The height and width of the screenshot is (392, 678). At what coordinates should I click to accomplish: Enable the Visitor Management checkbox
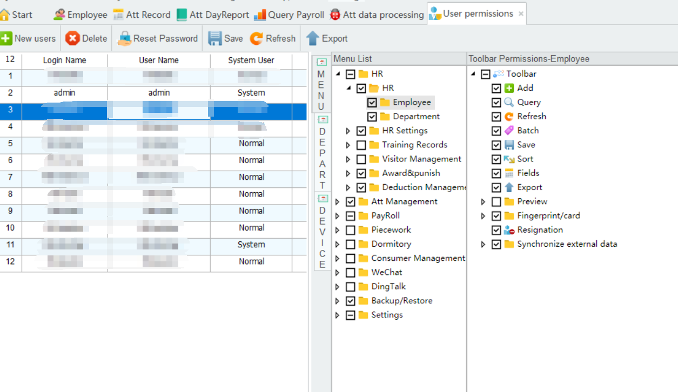(x=361, y=159)
